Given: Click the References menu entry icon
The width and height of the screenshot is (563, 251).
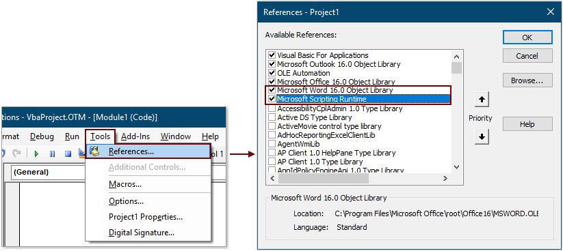Looking at the screenshot, I should click(94, 151).
